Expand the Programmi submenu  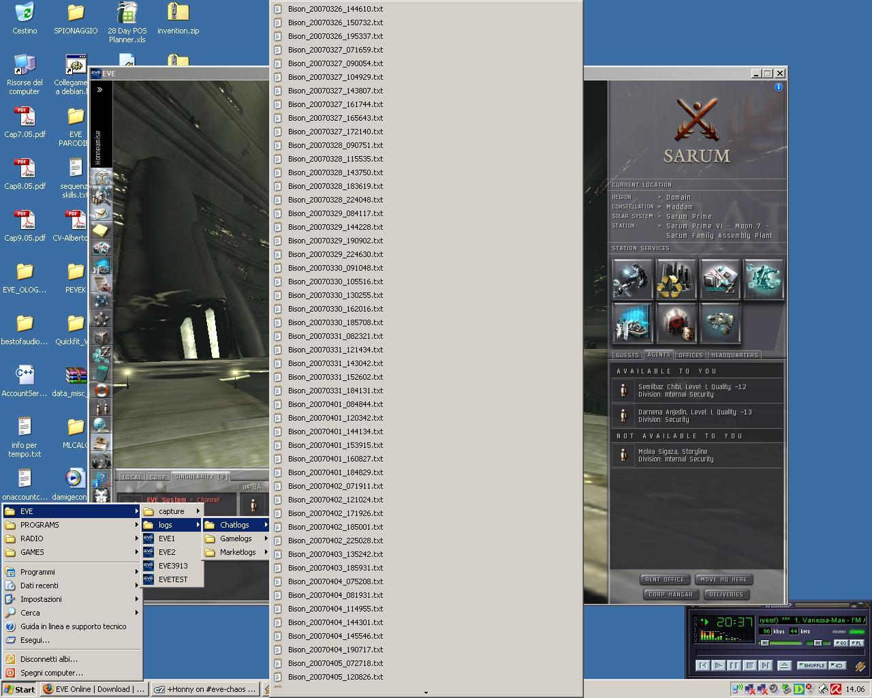click(72, 572)
